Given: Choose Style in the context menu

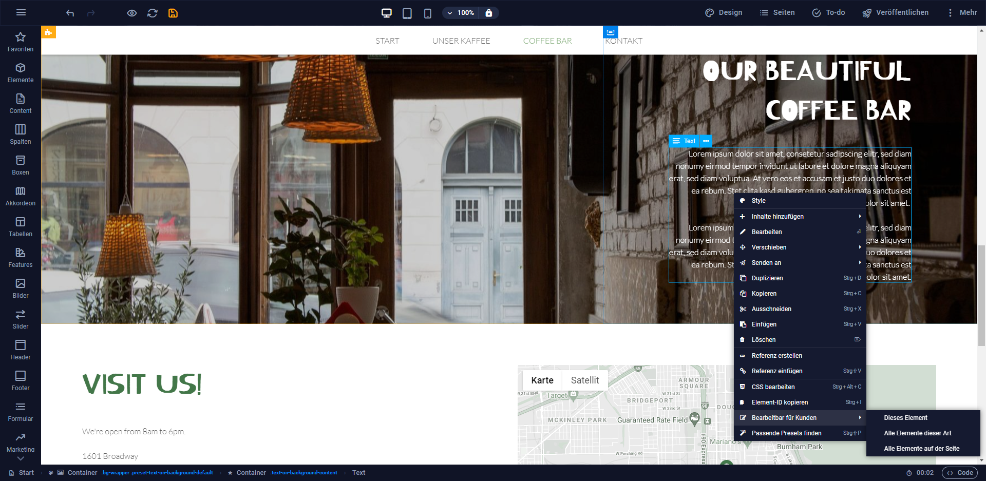Looking at the screenshot, I should pos(800,201).
